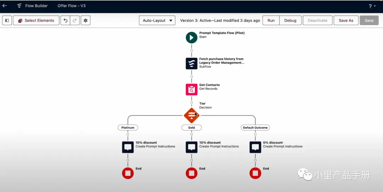The image size is (383, 192).
Task: Click the '15% discount' label
Action: tap(146, 142)
